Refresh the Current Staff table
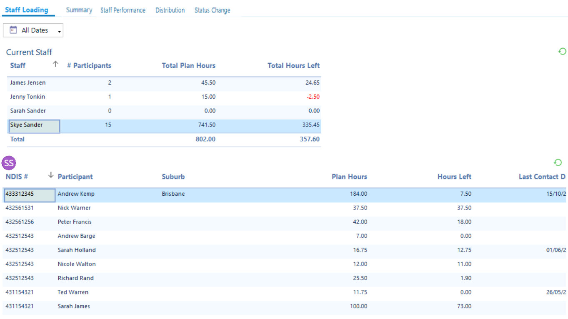This screenshot has height=319, width=568. pos(562,51)
